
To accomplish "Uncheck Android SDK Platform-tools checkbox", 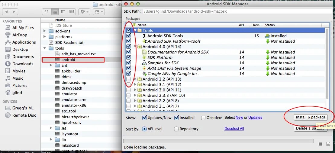I will coord(128,41).
